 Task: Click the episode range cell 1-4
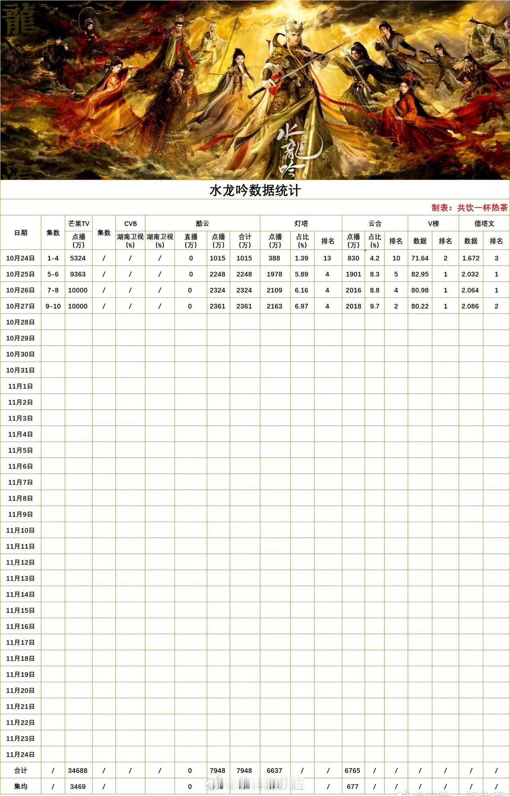(53, 258)
